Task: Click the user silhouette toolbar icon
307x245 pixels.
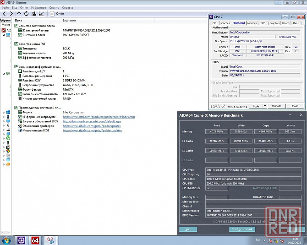Action: coord(34,14)
